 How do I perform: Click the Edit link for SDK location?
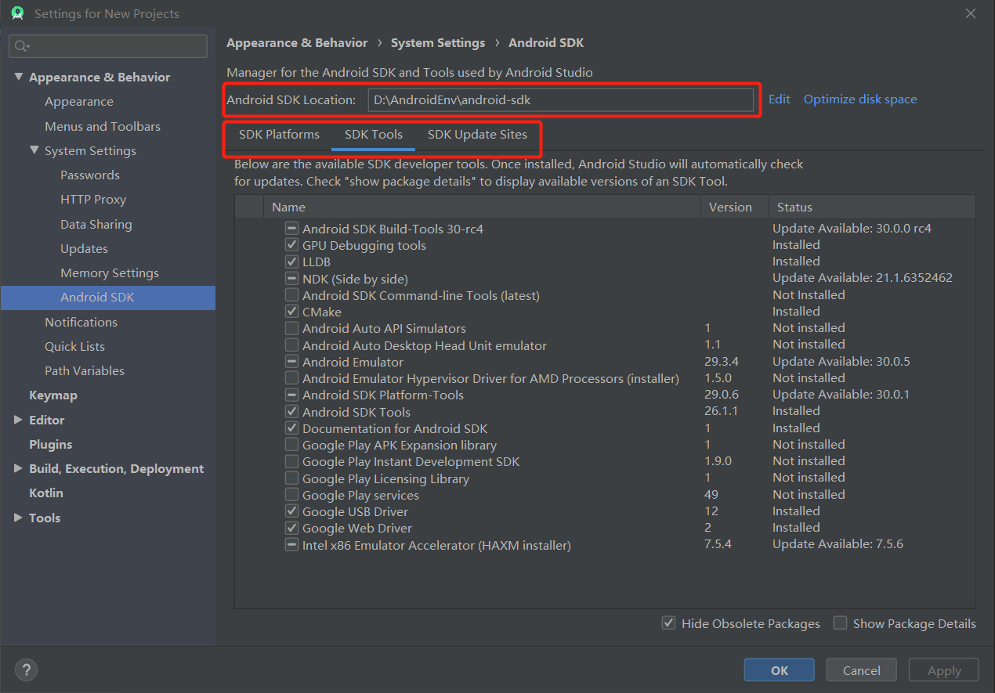tap(779, 99)
